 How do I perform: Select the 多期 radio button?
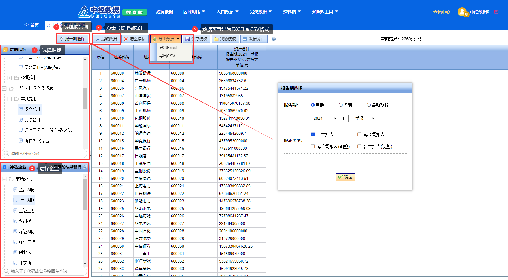pos(341,105)
